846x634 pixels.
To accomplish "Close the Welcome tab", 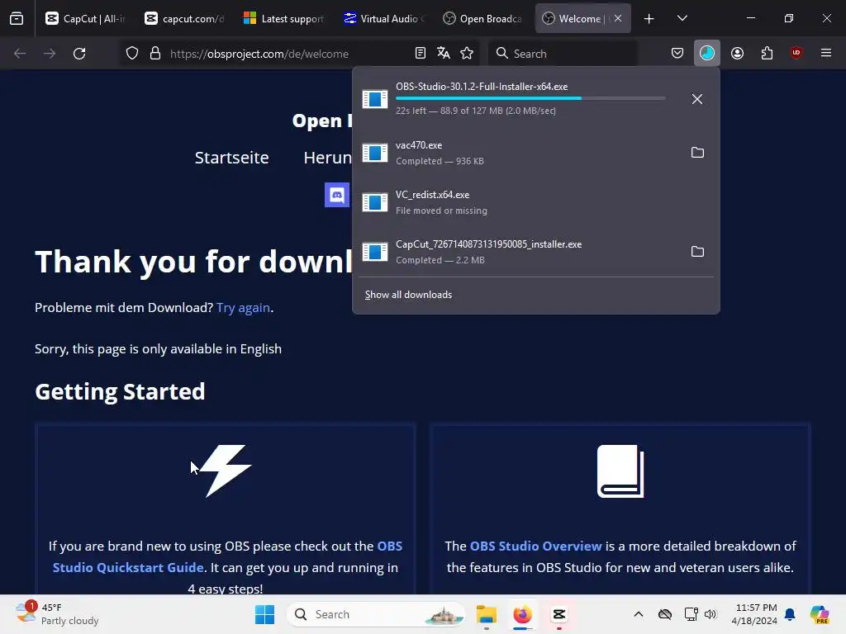I will 618,18.
